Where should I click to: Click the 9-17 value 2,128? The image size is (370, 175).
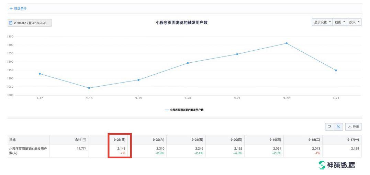(355, 149)
